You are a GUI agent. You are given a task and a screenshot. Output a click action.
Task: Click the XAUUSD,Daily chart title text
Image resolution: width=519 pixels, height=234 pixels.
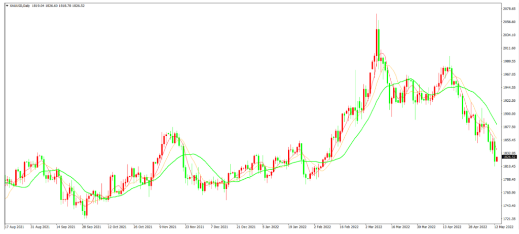(21, 6)
